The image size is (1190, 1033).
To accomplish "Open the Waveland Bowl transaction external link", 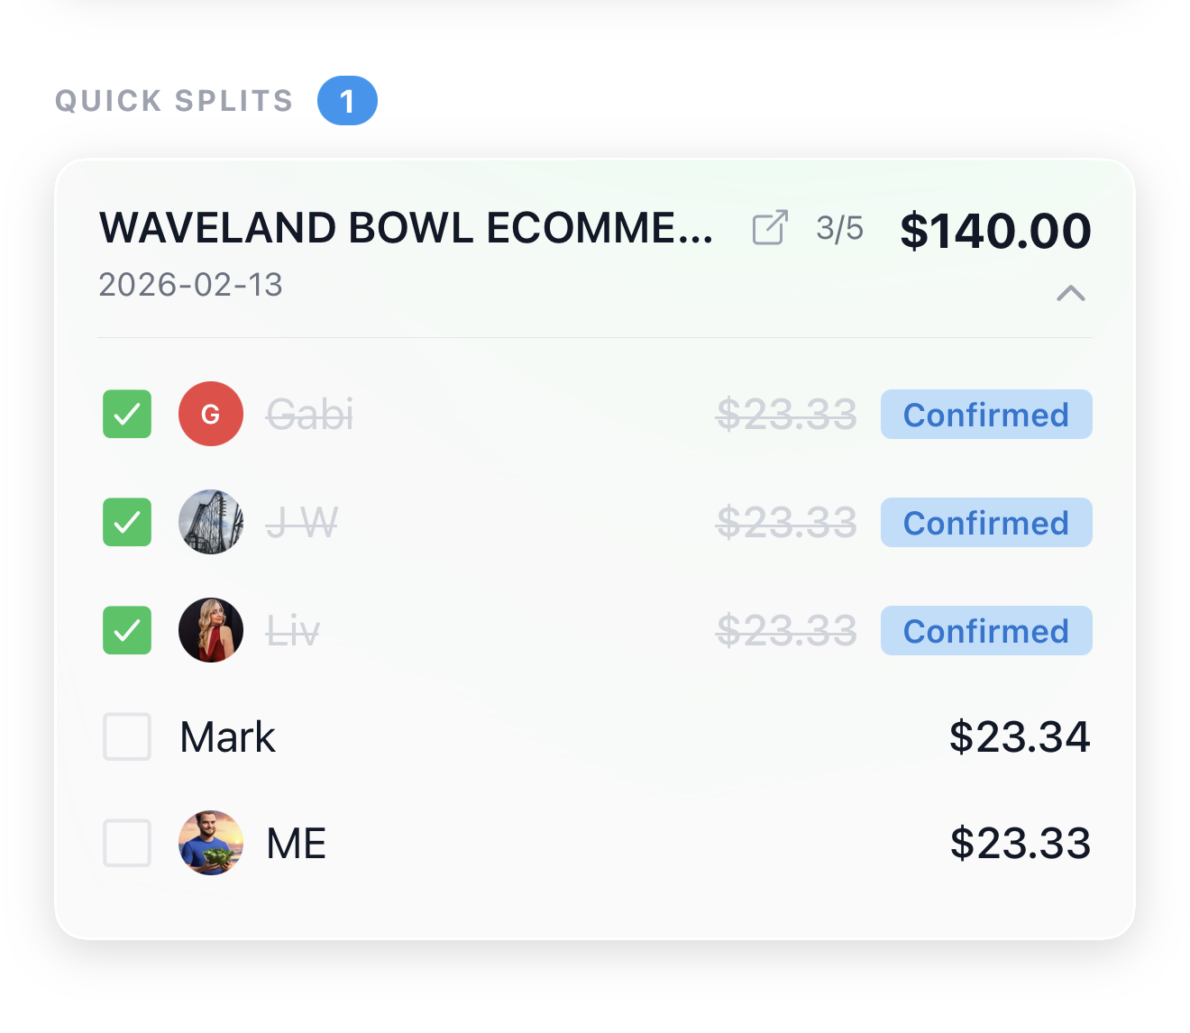I will pos(769,229).
